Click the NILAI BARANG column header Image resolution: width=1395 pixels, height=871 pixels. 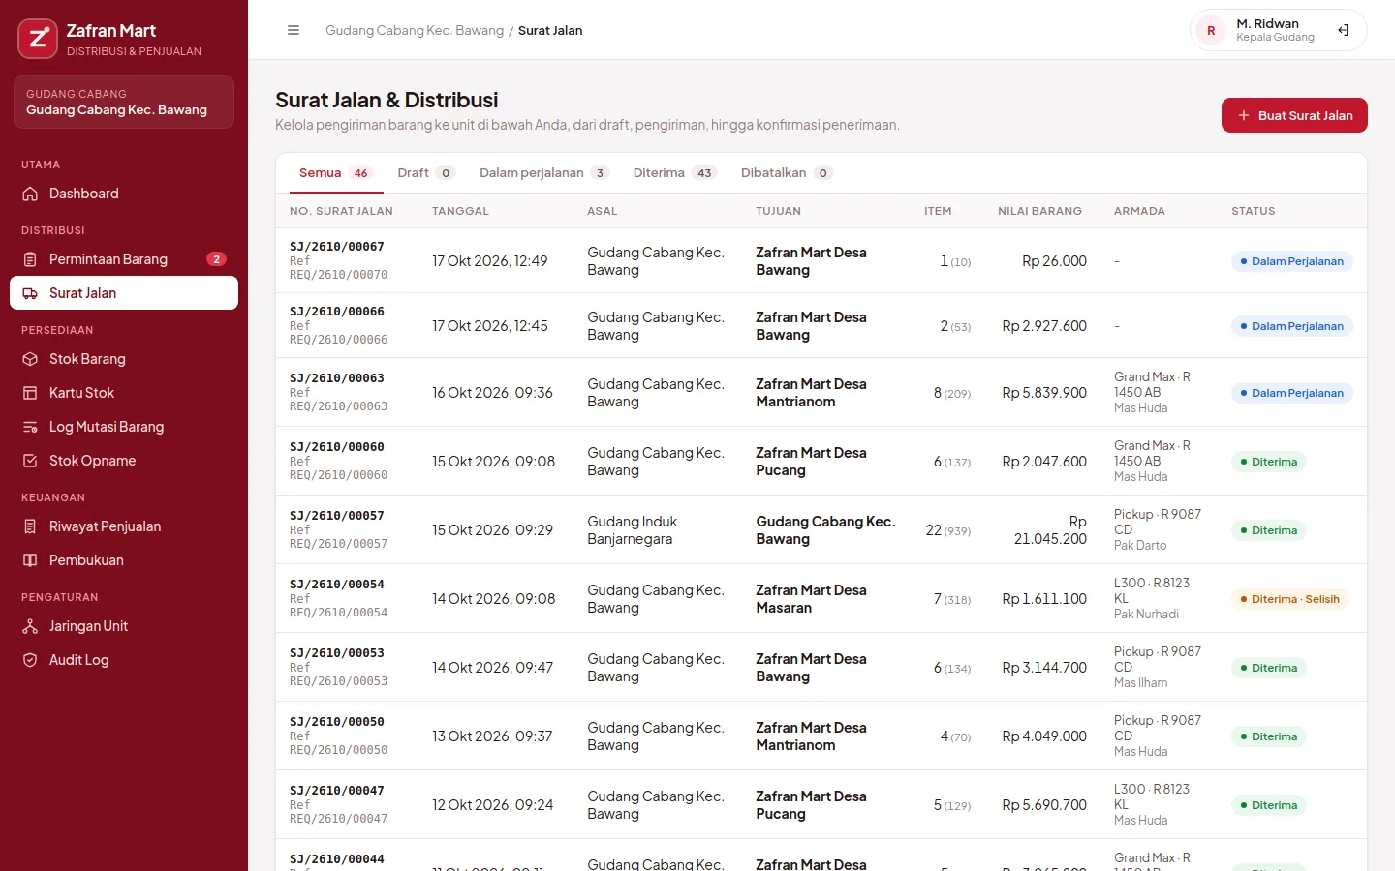1040,211
